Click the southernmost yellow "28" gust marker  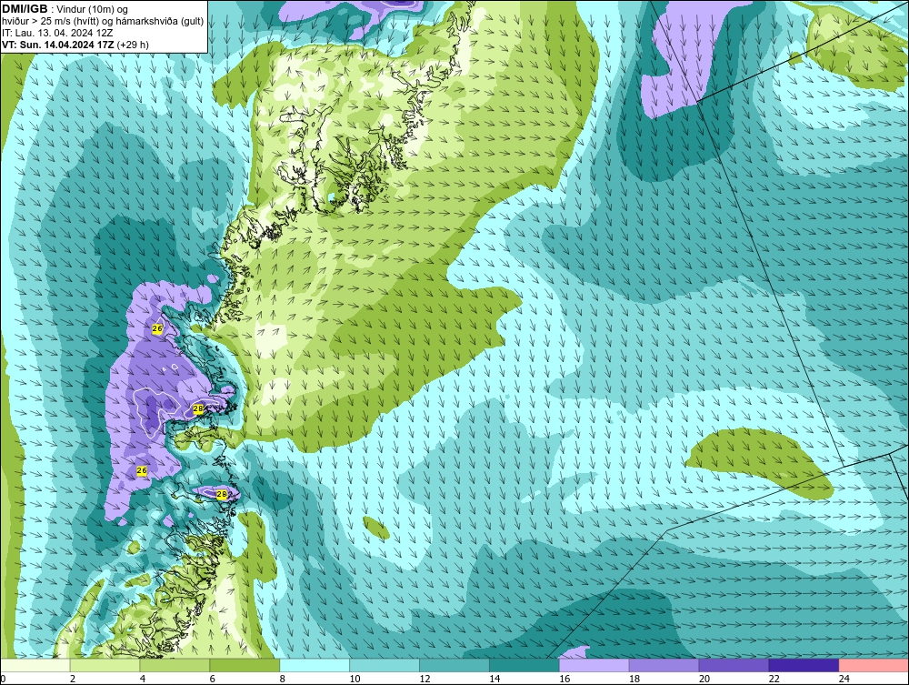pyautogui.click(x=221, y=494)
